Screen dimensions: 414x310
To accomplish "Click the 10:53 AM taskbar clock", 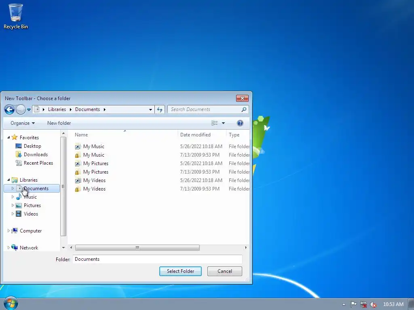I will 393,304.
